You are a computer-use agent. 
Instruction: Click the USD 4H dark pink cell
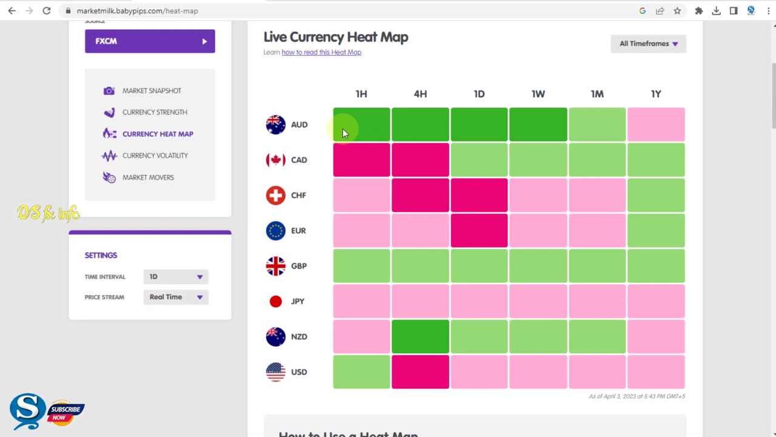[x=420, y=371]
